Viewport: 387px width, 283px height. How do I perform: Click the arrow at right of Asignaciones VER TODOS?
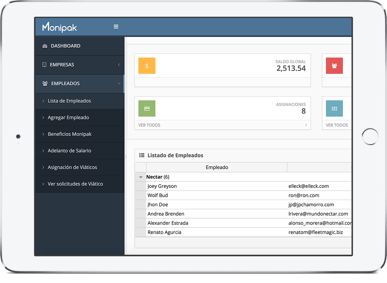pyautogui.click(x=306, y=125)
